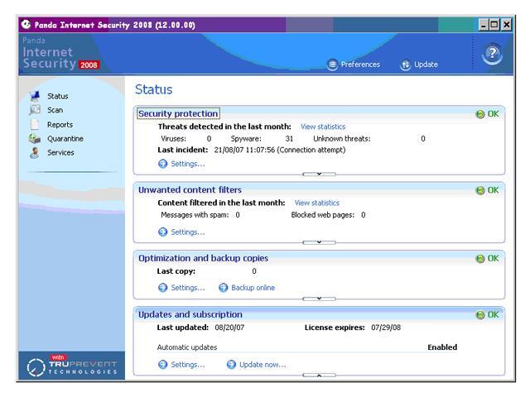This screenshot has width=530, height=397.
Task: Click the Update arrows icon in header
Action: 405,65
